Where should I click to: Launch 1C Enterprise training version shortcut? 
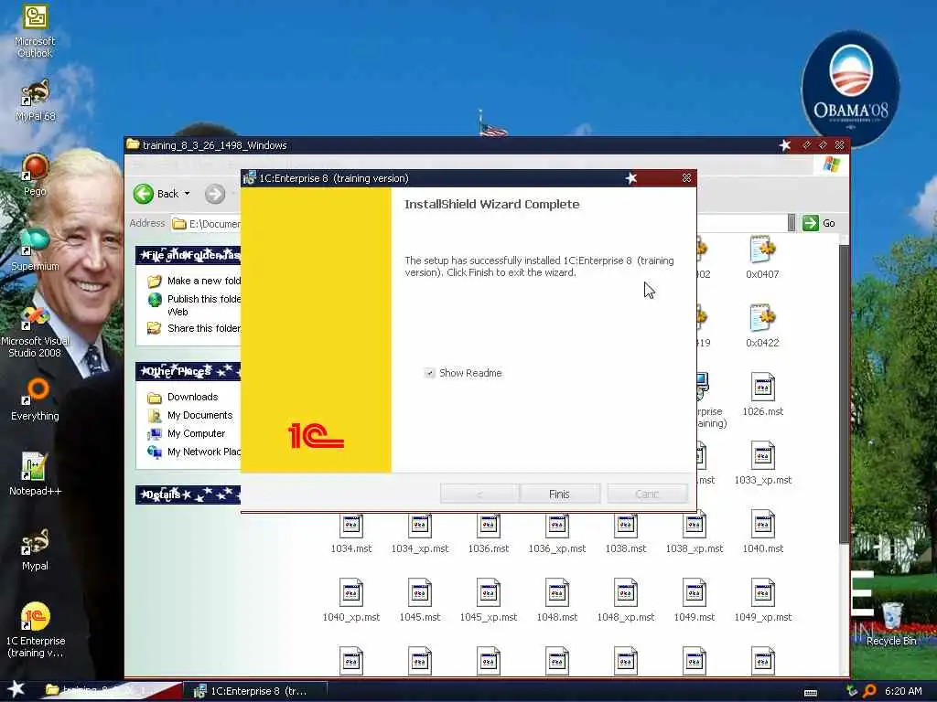tap(36, 630)
